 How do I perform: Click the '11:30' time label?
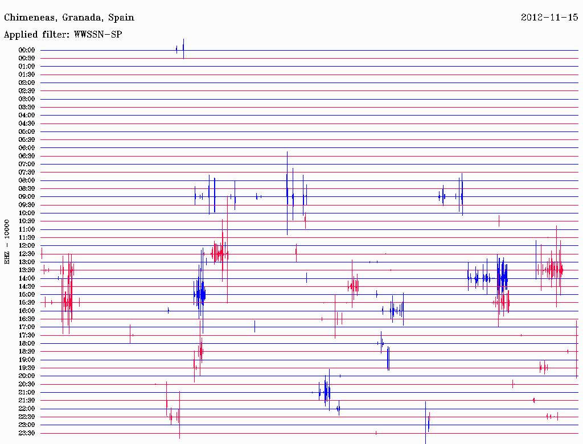click(27, 237)
